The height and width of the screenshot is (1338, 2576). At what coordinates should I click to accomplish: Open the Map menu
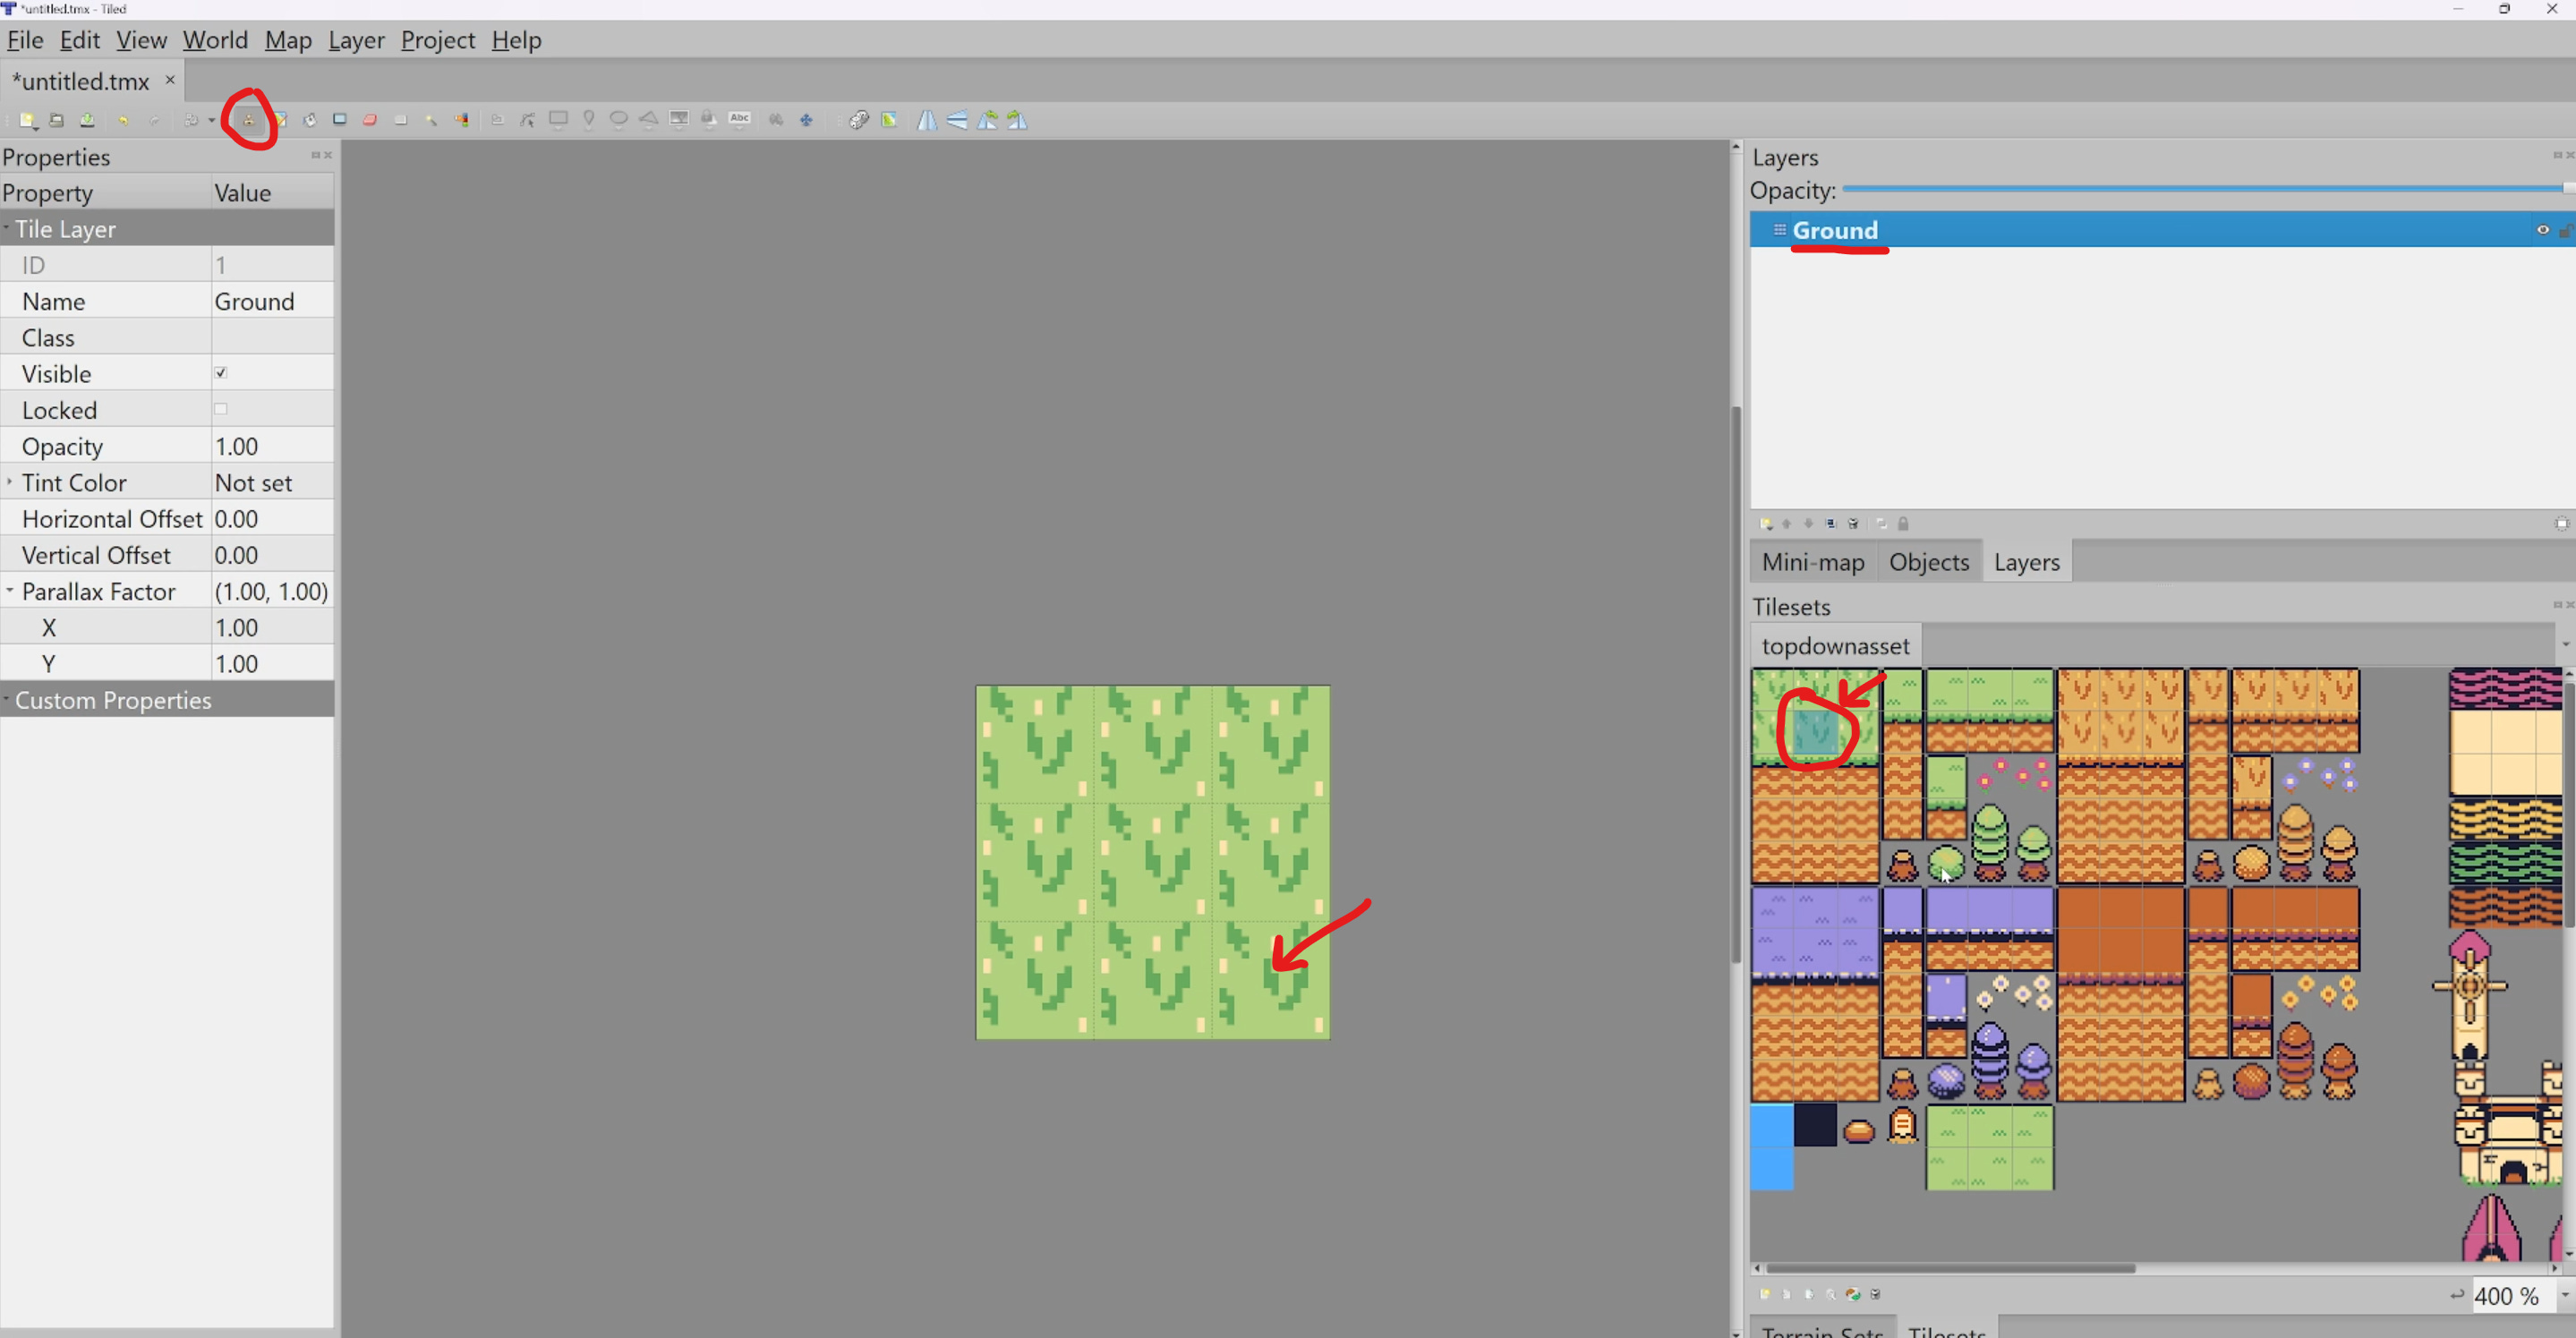click(x=288, y=40)
